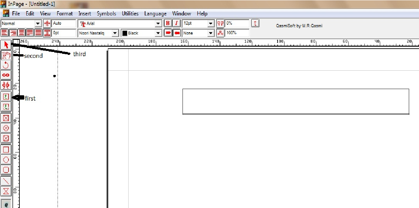
Task: Click the paragraph spacing icon beside 0pt
Action: click(x=47, y=33)
